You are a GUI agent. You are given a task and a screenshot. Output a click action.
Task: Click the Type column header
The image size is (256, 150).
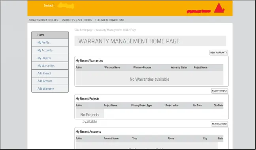(x=135, y=139)
